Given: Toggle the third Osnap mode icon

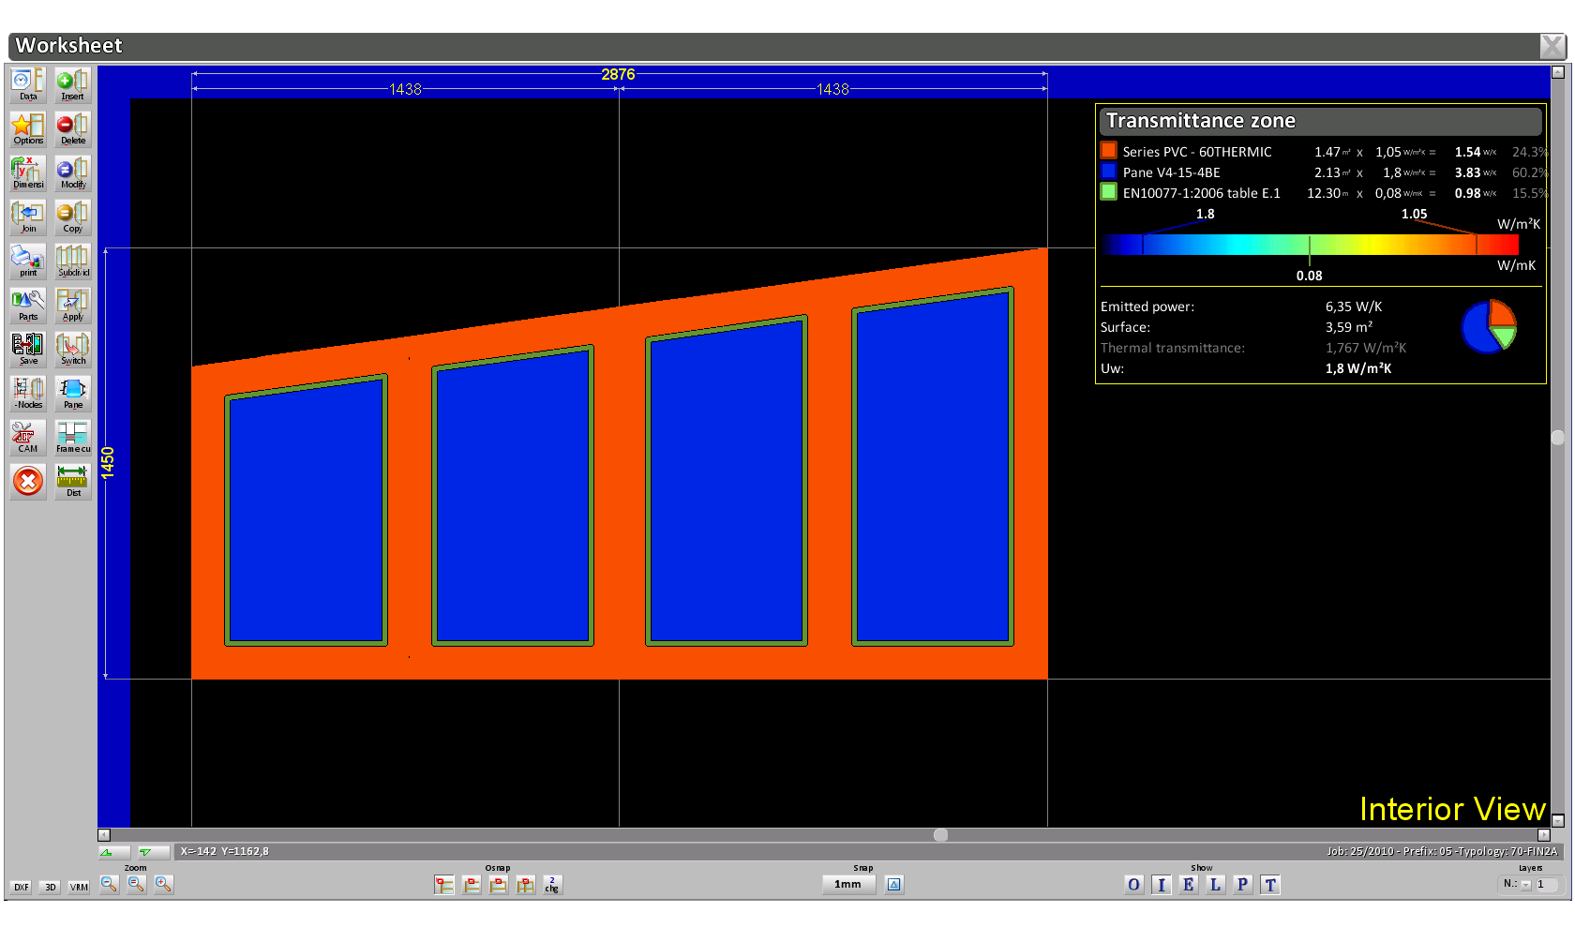Looking at the screenshot, I should click(499, 885).
